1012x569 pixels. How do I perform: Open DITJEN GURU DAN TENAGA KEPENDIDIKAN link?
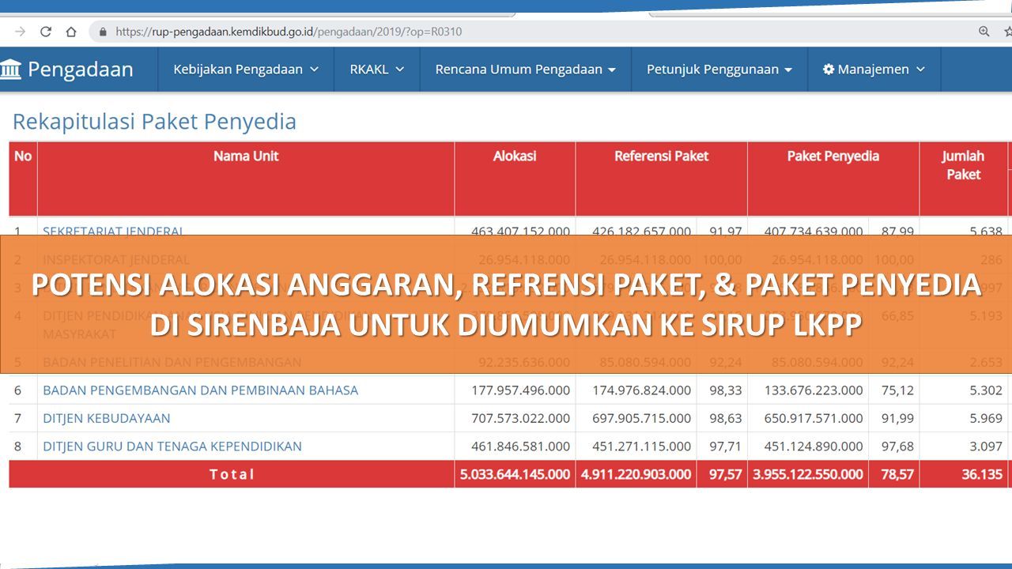click(172, 447)
